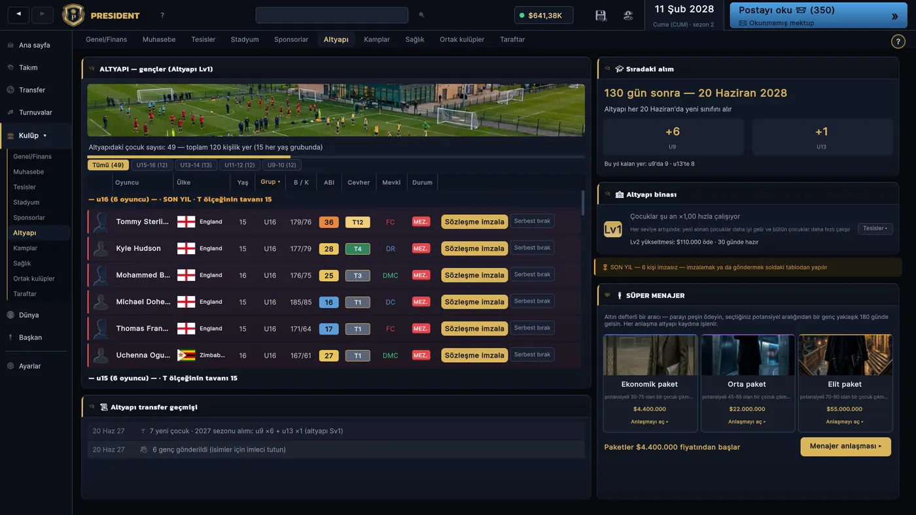The width and height of the screenshot is (916, 515).
Task: Open Anlaşmayı aç under Elit paket
Action: point(845,422)
